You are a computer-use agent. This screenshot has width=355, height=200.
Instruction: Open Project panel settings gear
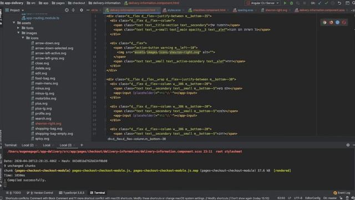[x=82, y=10]
